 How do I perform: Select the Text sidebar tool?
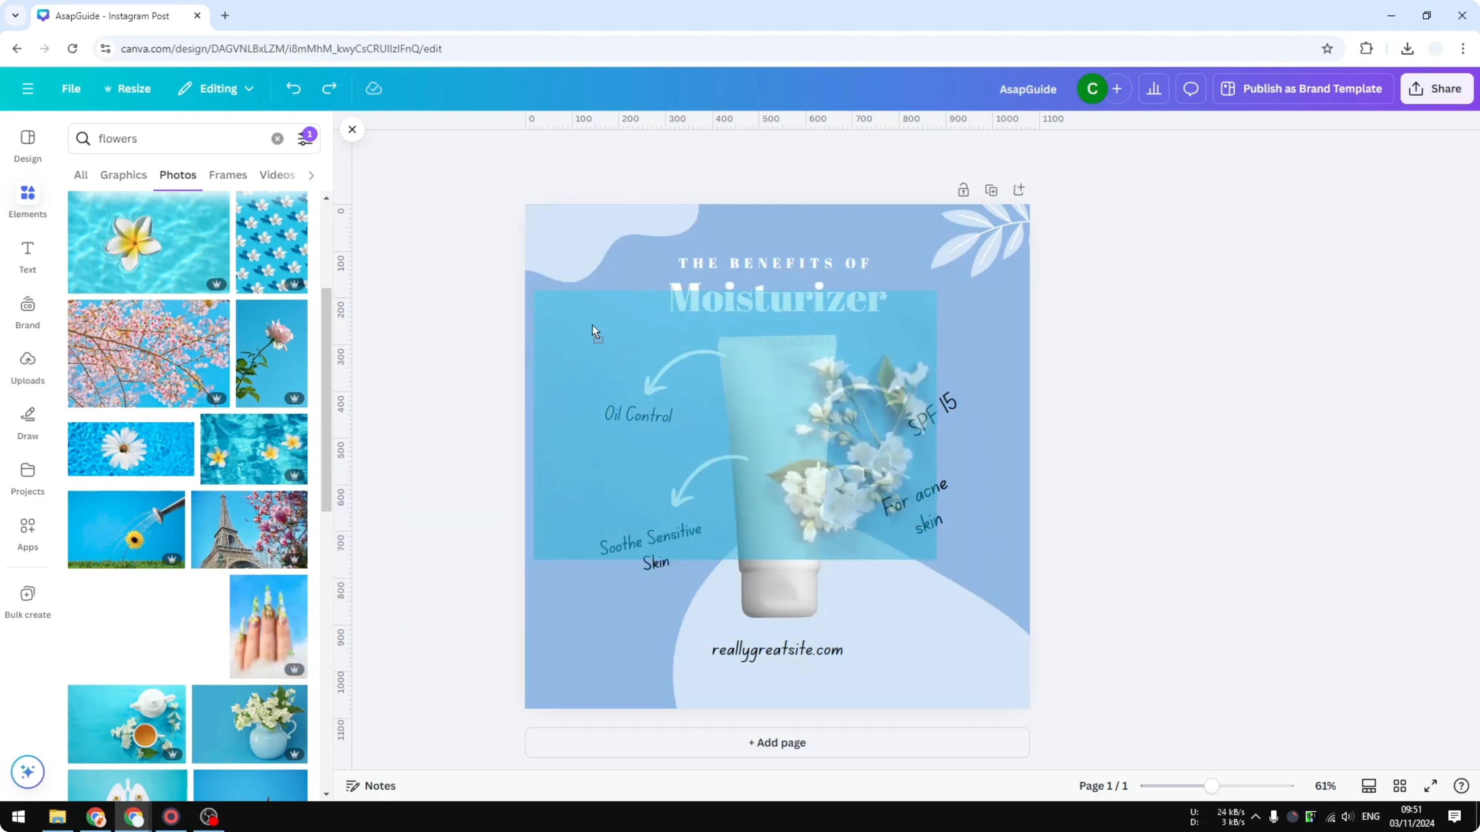[x=27, y=257]
